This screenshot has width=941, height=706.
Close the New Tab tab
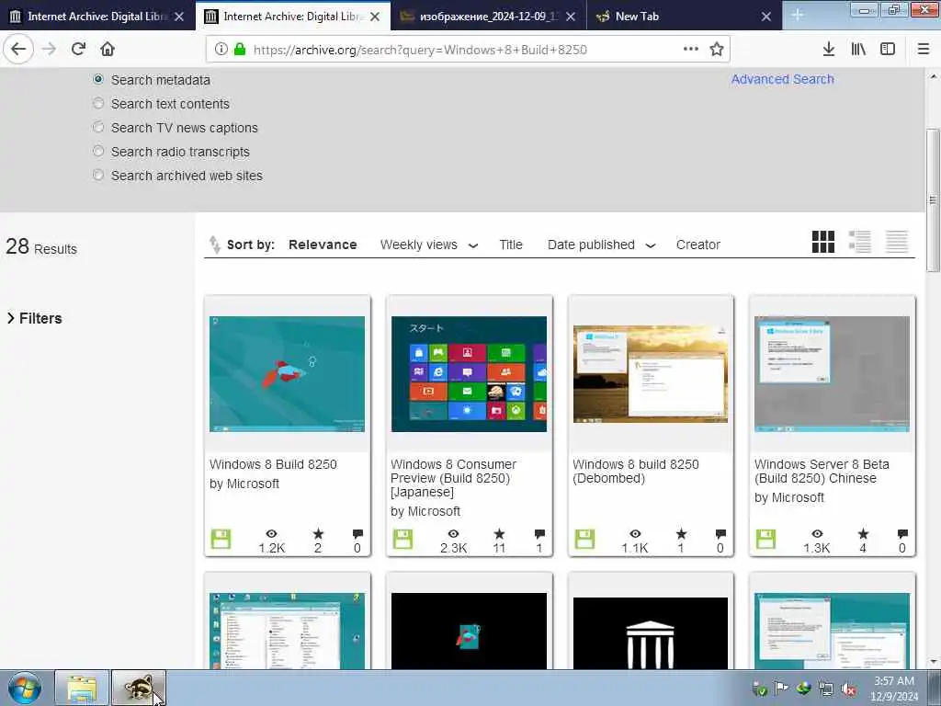pyautogui.click(x=765, y=17)
